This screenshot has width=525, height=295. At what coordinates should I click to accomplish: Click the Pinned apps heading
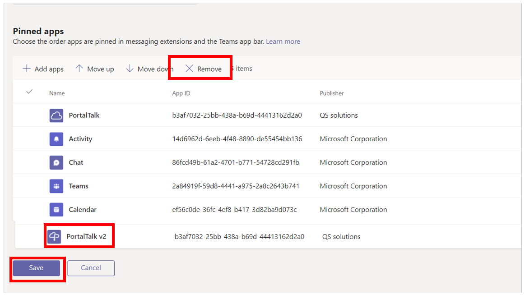pyautogui.click(x=38, y=31)
